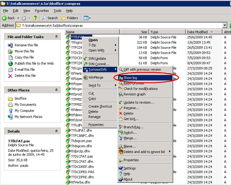The image size is (231, 185).
Task: Open the Tools menu
Action: pyautogui.click(x=57, y=11)
